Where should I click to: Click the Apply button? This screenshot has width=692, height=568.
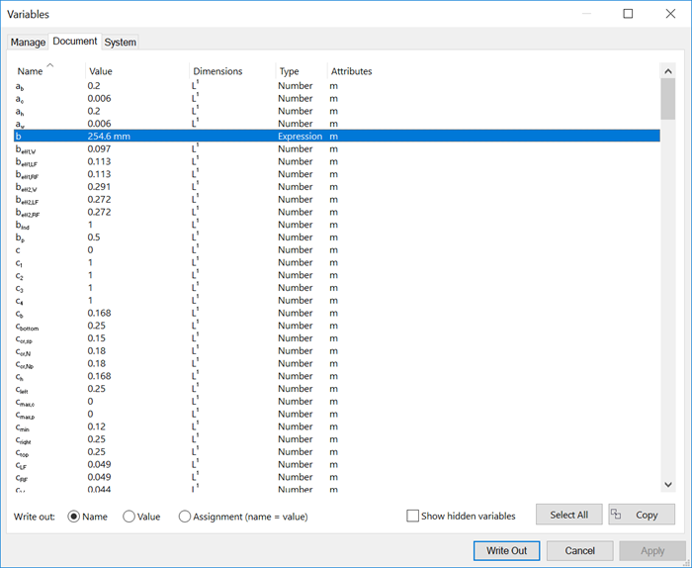[x=652, y=551]
